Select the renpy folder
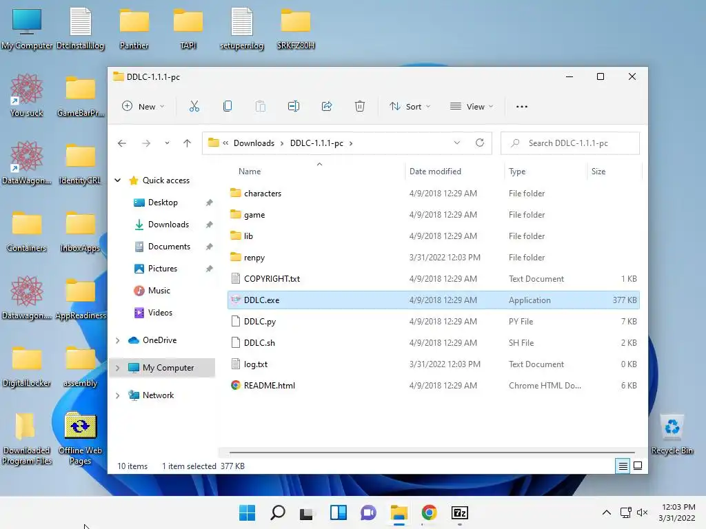This screenshot has width=706, height=529. point(433,258)
